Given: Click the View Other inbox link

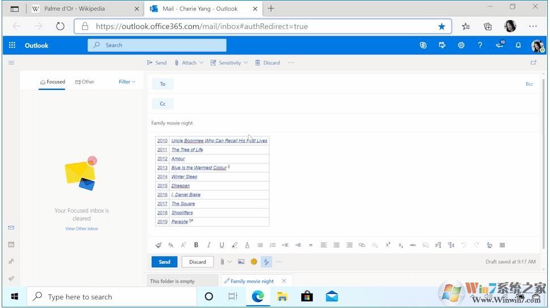Looking at the screenshot, I should [x=82, y=229].
